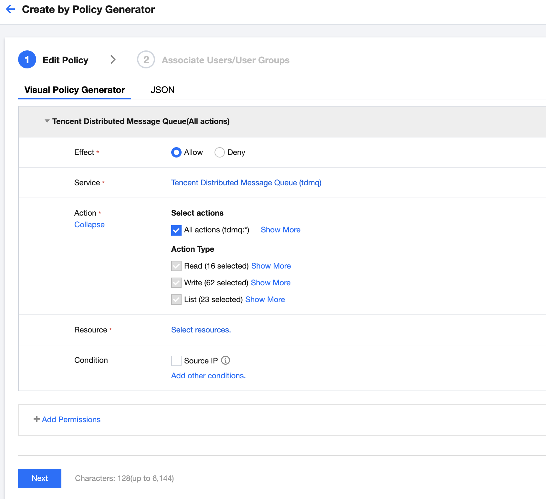
Task: Open the Tencent Distributed Message Queue (tdmq) service link
Action: point(246,183)
